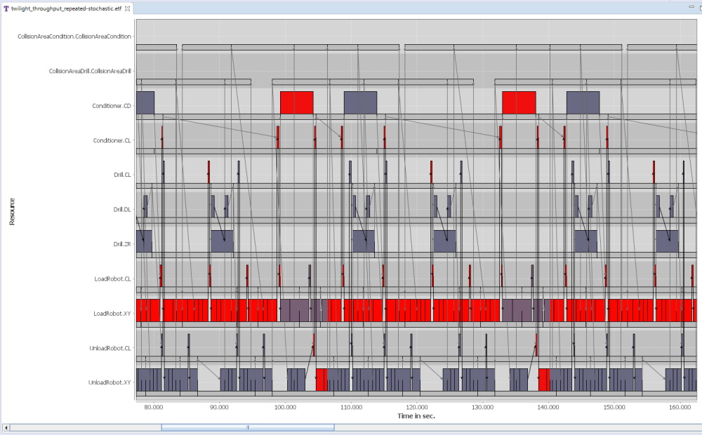The image size is (702, 435).
Task: Click the "Time in sec." axis title
Action: point(416,416)
